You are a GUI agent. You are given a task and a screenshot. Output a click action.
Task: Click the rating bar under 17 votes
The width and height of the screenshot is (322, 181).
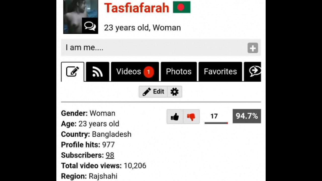(x=216, y=123)
